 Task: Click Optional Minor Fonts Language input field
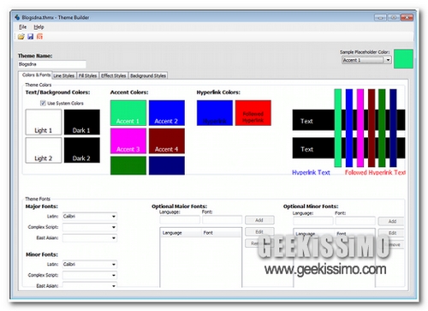pos(313,221)
